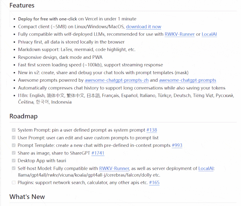Open issue #138 link

click(152, 130)
